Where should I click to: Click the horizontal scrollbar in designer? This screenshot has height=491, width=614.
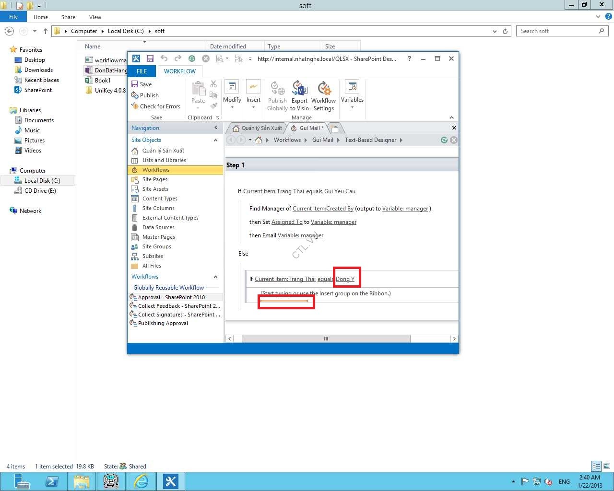click(326, 339)
